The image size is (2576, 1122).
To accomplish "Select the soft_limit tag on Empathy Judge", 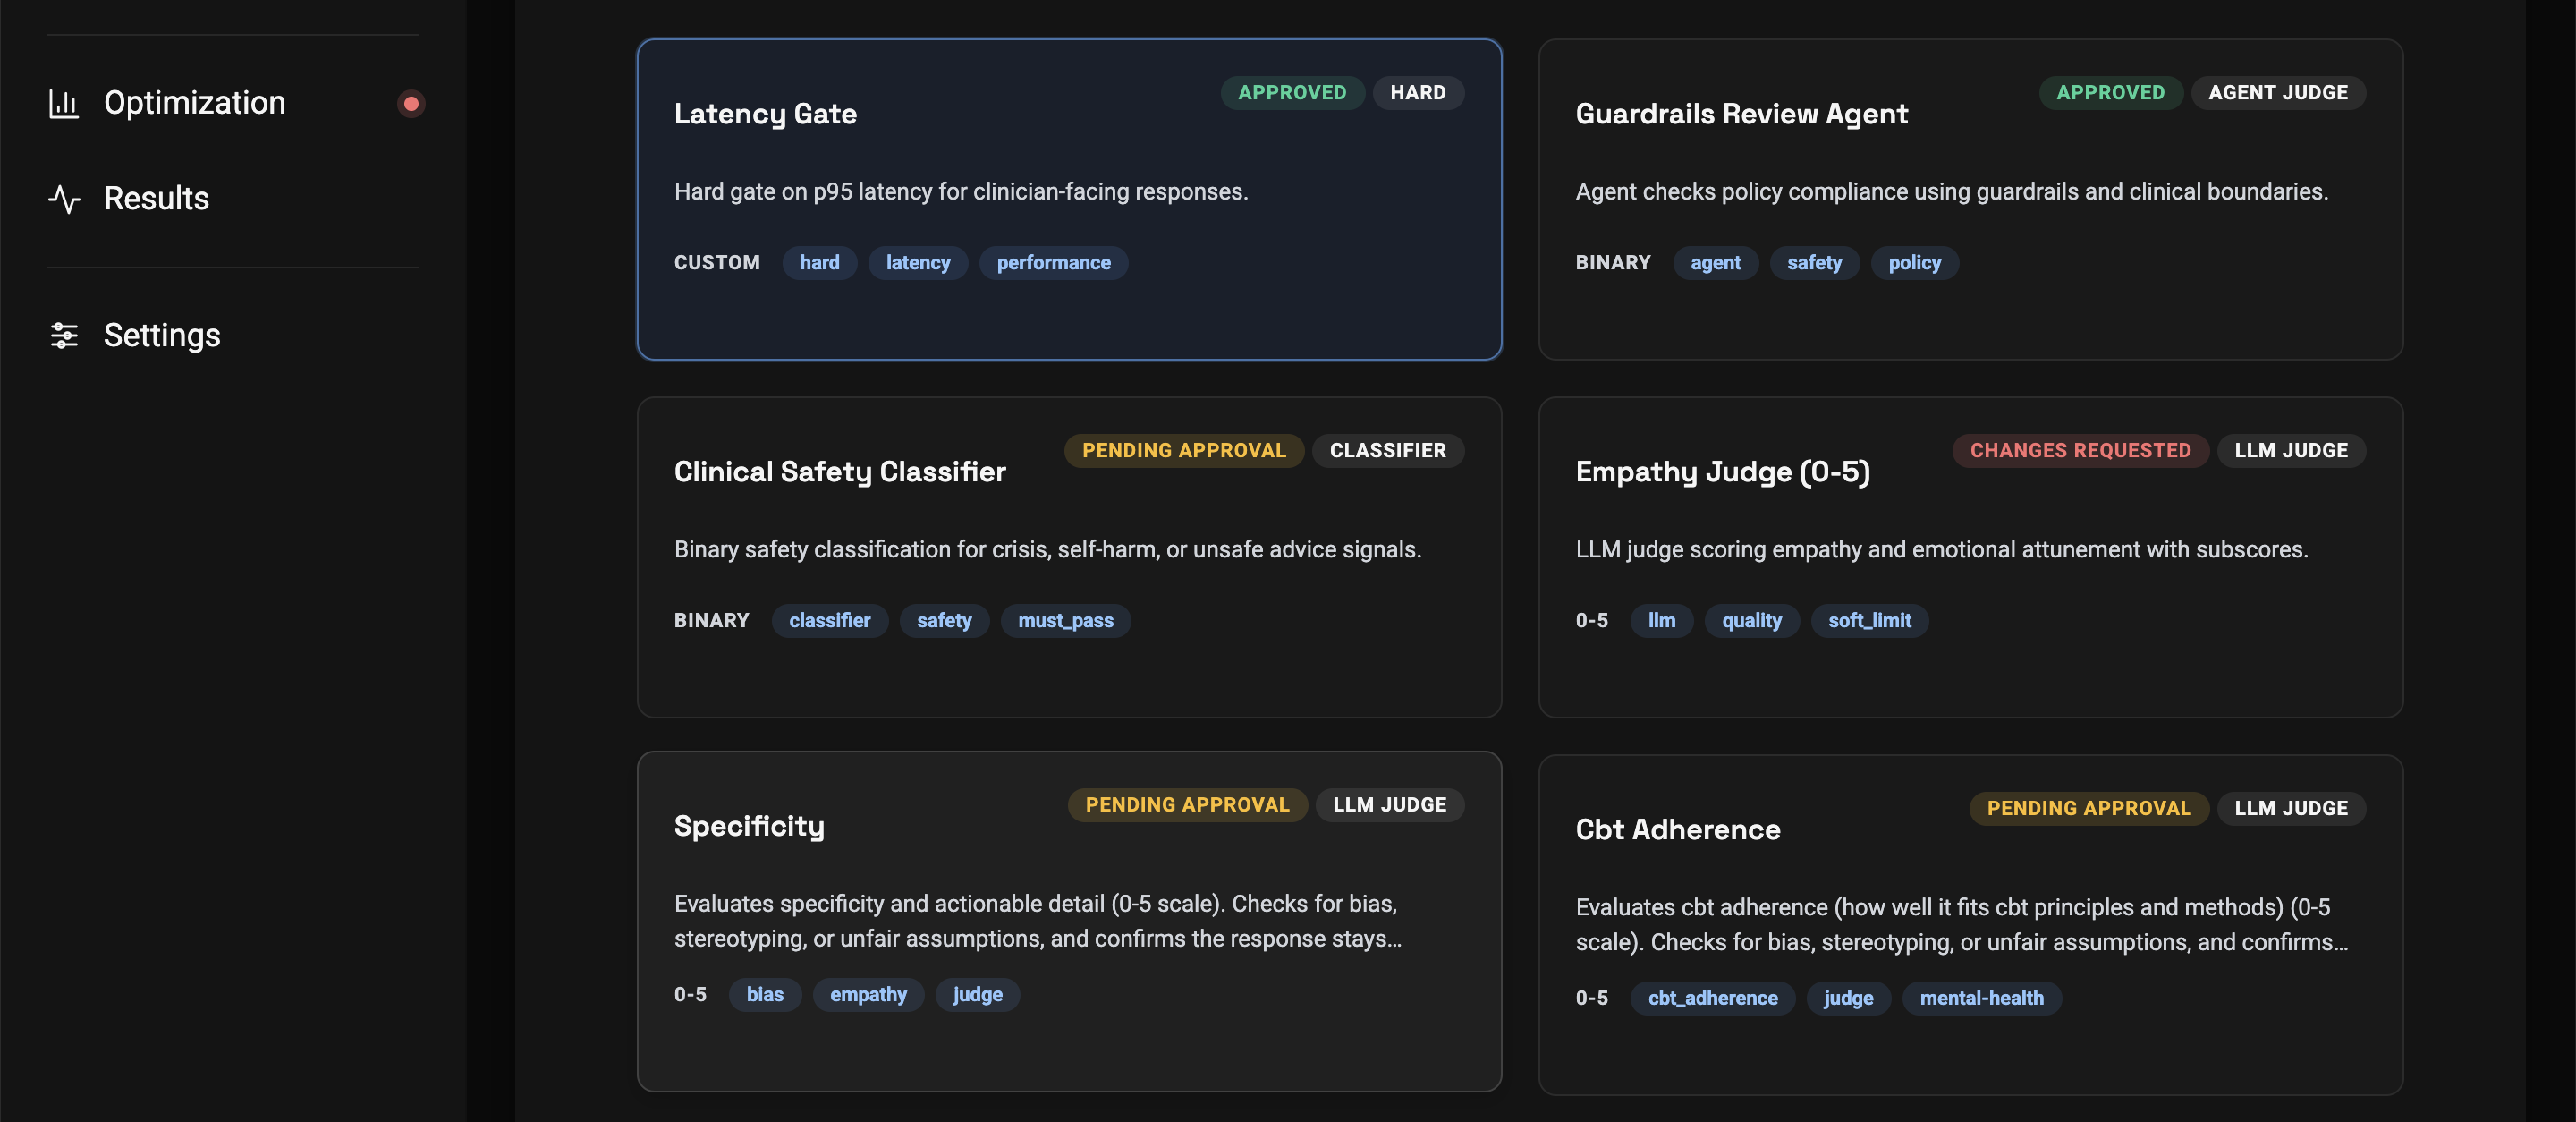I will click(1869, 620).
